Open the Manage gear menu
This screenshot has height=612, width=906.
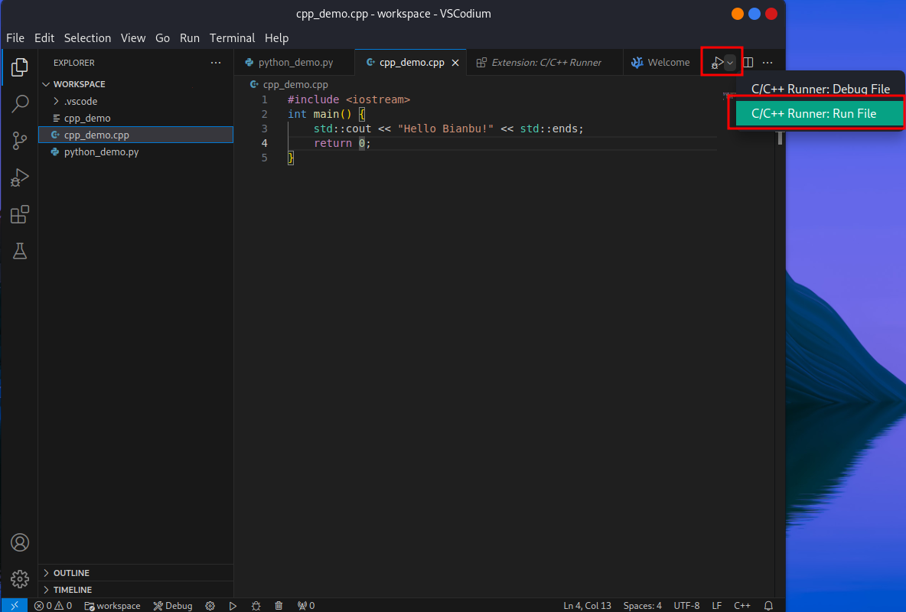(20, 579)
